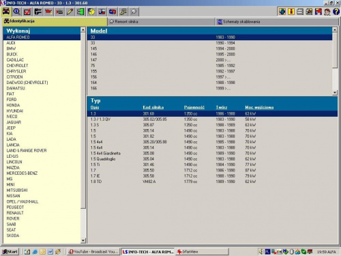The width and height of the screenshot is (341, 256).
Task: Sort by the Model column header
Action: tap(99, 31)
